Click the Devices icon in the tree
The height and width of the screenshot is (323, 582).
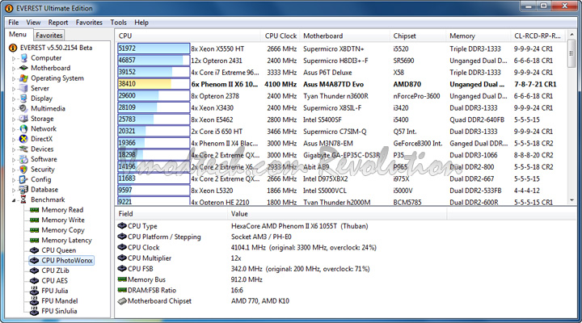tap(23, 149)
